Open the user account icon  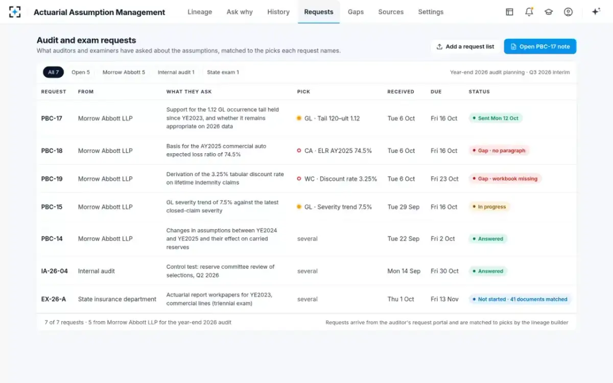point(568,12)
